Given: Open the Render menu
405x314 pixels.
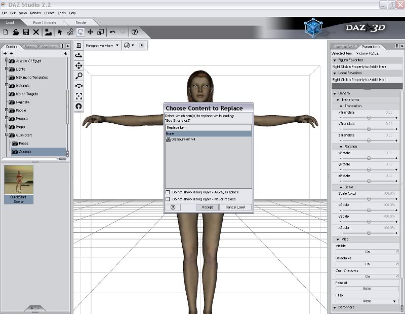Looking at the screenshot, I should pos(35,13).
